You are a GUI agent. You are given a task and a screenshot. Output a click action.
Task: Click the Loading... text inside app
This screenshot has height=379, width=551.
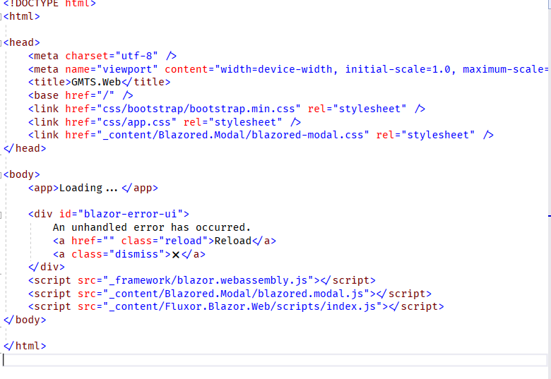pyautogui.click(x=88, y=188)
